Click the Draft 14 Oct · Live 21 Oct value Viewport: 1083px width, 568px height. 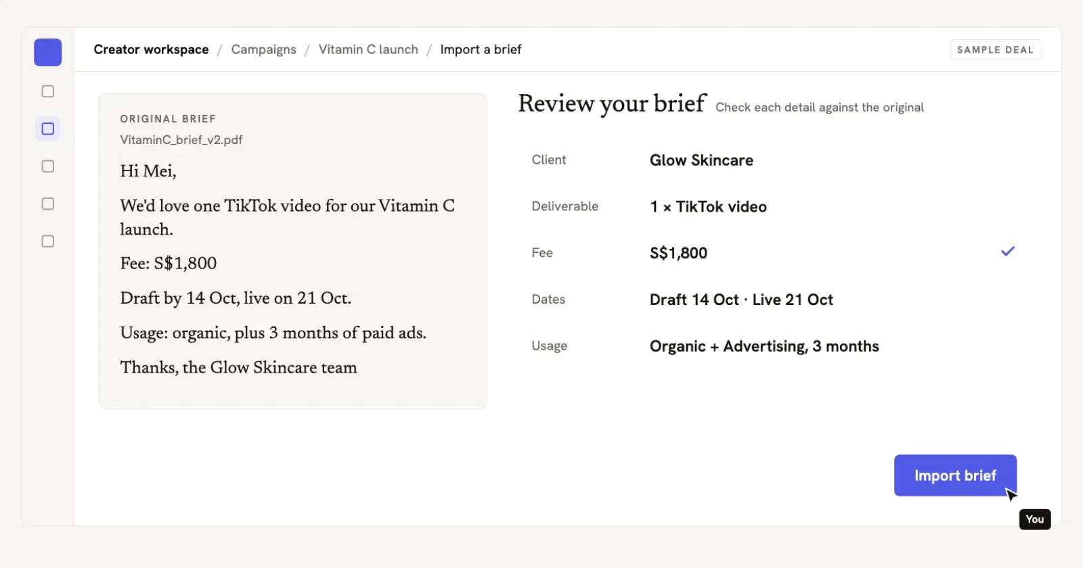point(741,300)
